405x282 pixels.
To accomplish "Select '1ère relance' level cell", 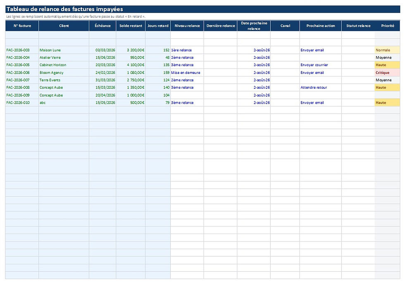I will point(187,50).
